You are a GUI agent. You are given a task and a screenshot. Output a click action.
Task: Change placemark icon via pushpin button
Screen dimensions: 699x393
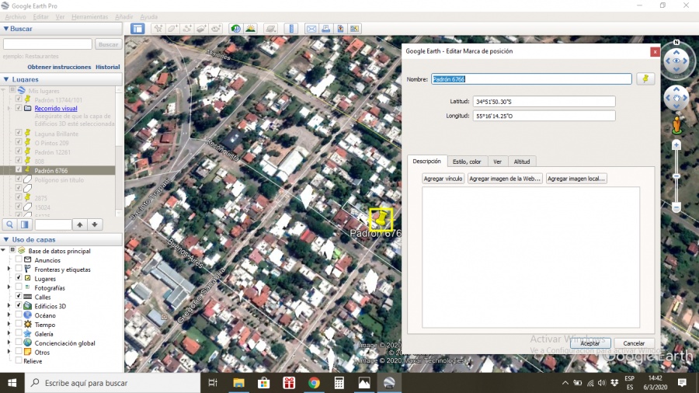click(x=645, y=79)
